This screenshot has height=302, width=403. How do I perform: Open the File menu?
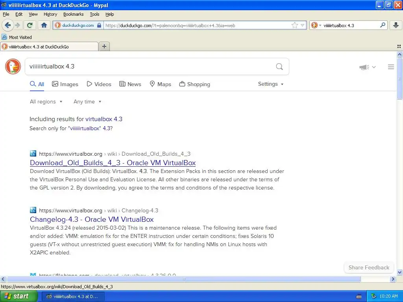(6, 14)
